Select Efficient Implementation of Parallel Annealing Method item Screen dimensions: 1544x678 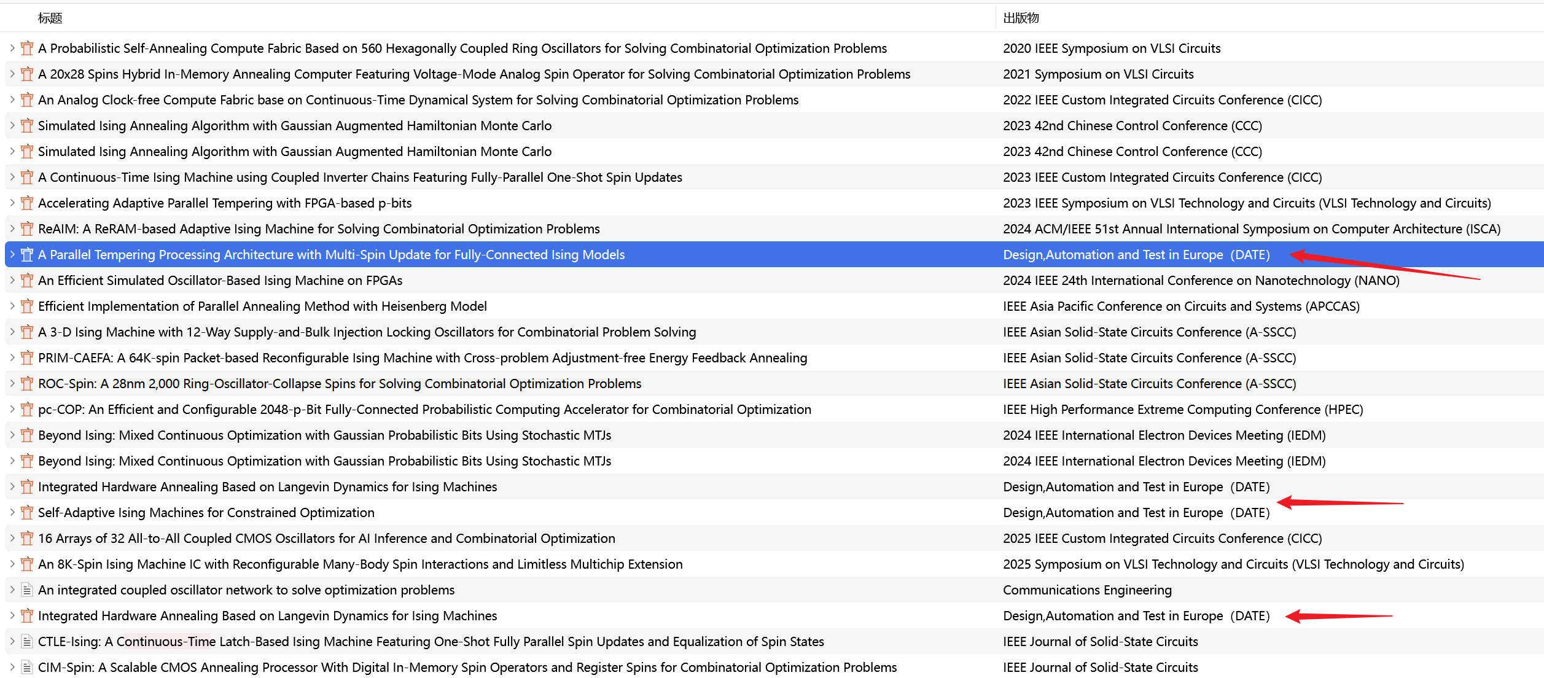coord(262,306)
